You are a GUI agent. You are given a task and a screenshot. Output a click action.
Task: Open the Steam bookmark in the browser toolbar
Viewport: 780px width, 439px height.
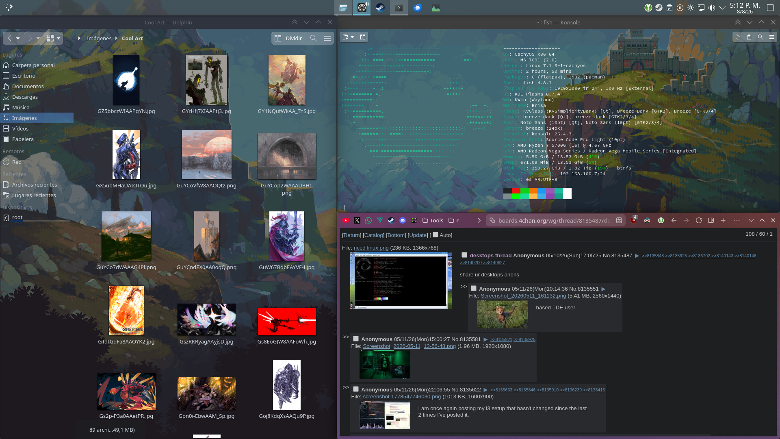[x=391, y=220]
